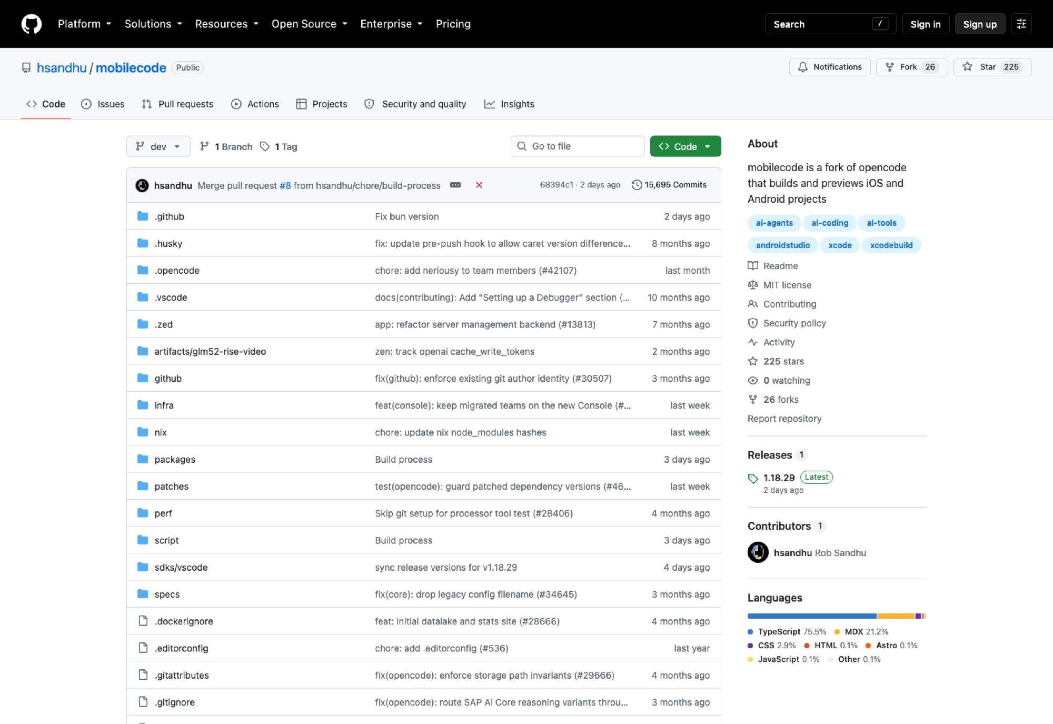This screenshot has height=724, width=1053.
Task: Click the tag icon beside 1 Tag
Action: pyautogui.click(x=265, y=146)
